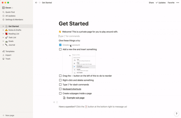181x118 pixels.
Task: Open Settings & Members
Action: click(14, 19)
